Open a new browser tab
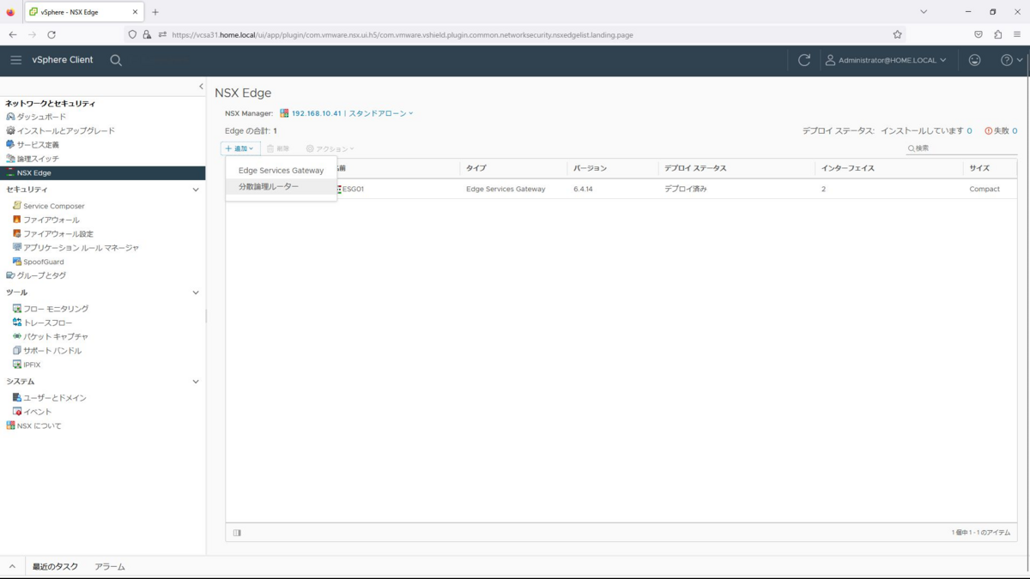The width and height of the screenshot is (1030, 579). coord(155,12)
